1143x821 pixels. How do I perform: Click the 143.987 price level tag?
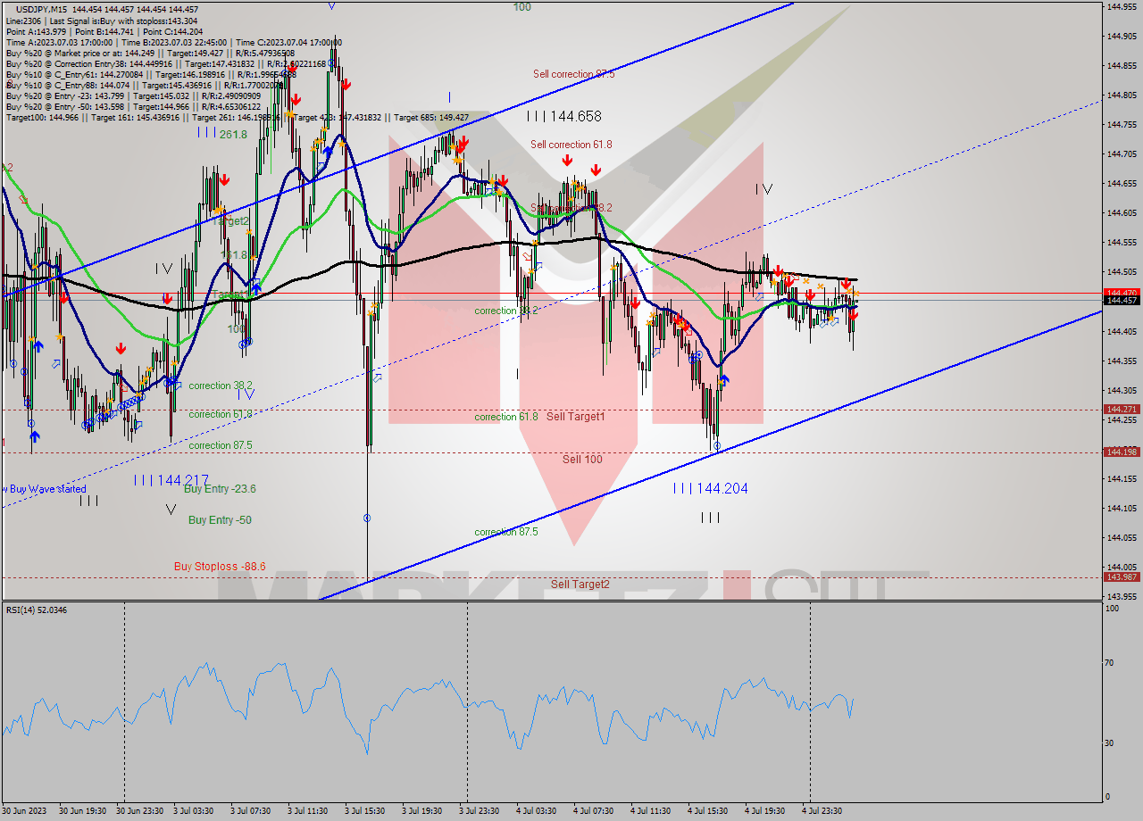pyautogui.click(x=1122, y=577)
